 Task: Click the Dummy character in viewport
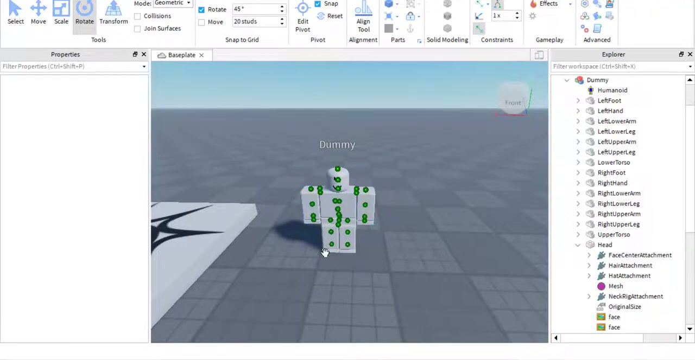(x=338, y=210)
